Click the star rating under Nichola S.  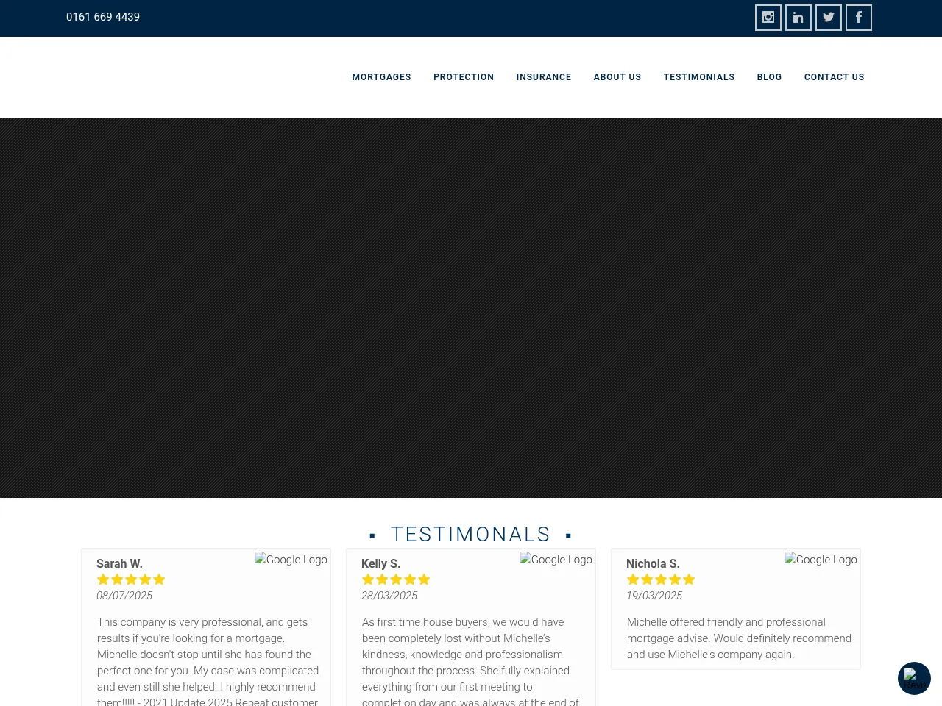661,580
